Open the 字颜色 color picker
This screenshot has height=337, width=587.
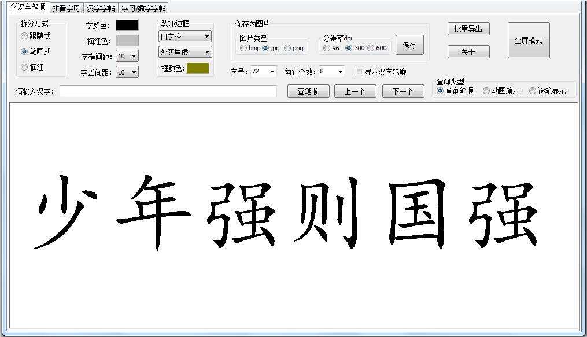tap(128, 25)
